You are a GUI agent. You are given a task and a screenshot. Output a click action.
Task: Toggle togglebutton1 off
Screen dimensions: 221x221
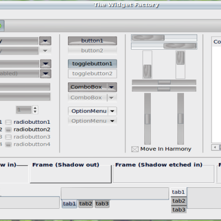pyautogui.click(x=92, y=64)
